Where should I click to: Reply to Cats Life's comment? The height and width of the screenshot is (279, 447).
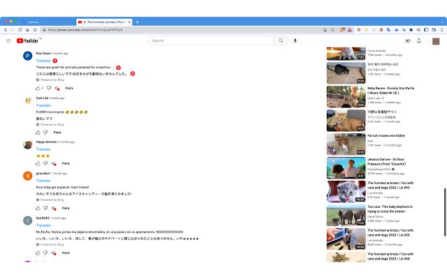[x=57, y=133]
